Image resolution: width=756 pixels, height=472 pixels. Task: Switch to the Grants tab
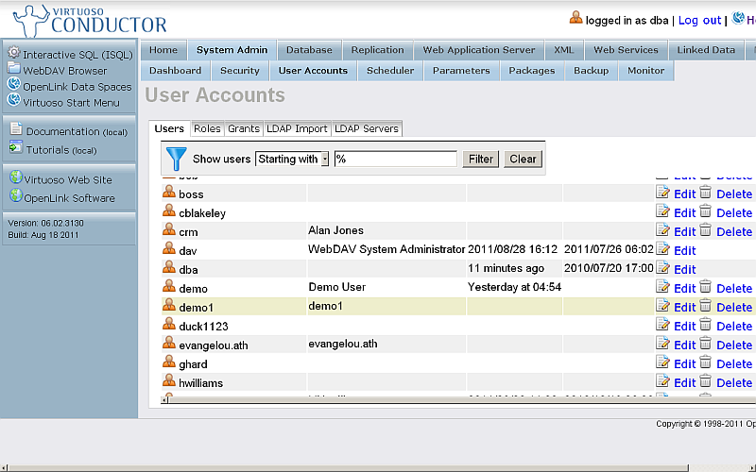point(244,128)
